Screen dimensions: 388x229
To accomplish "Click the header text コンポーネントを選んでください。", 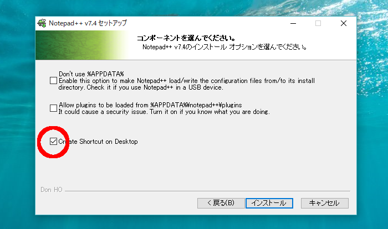I will (186, 38).
